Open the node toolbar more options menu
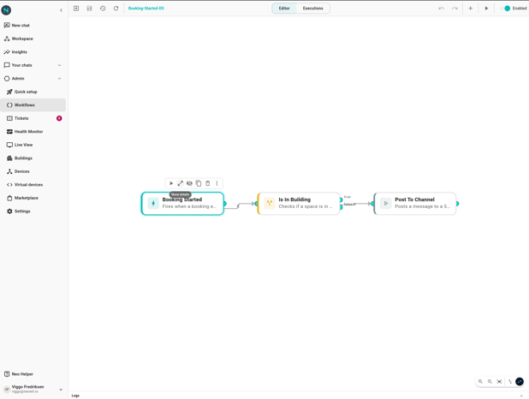The image size is (529, 399). tap(217, 183)
